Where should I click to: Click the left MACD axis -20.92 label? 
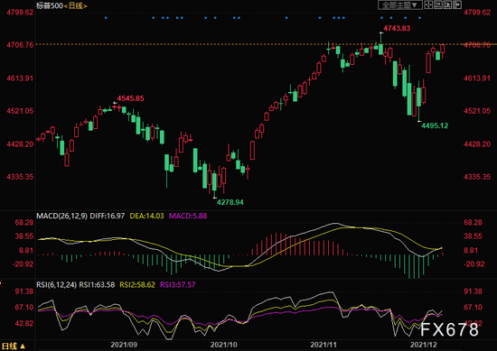23,264
